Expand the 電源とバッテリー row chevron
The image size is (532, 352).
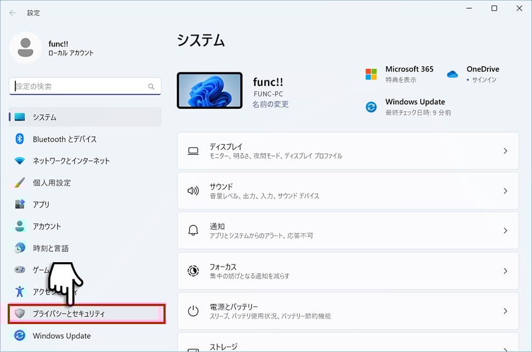click(506, 310)
